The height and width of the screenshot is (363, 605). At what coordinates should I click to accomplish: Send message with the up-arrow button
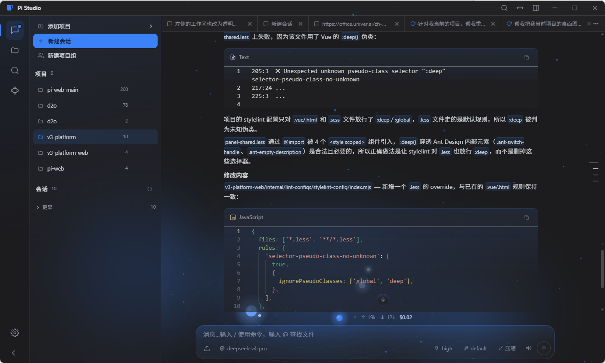coord(544,349)
